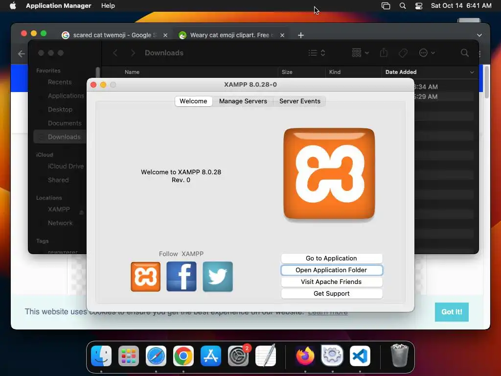501x376 pixels.
Task: Click Finder back navigation arrow
Action: pos(115,53)
